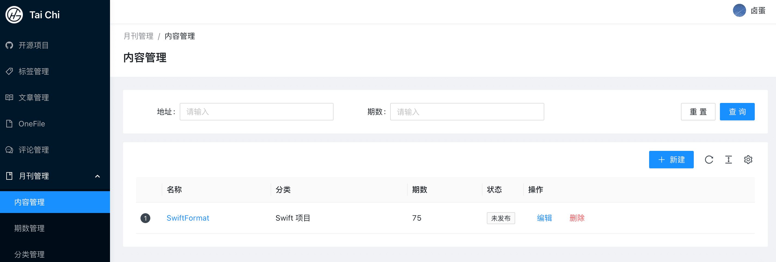Click the refresh table icon
Screen dimensions: 776x262
coord(709,160)
